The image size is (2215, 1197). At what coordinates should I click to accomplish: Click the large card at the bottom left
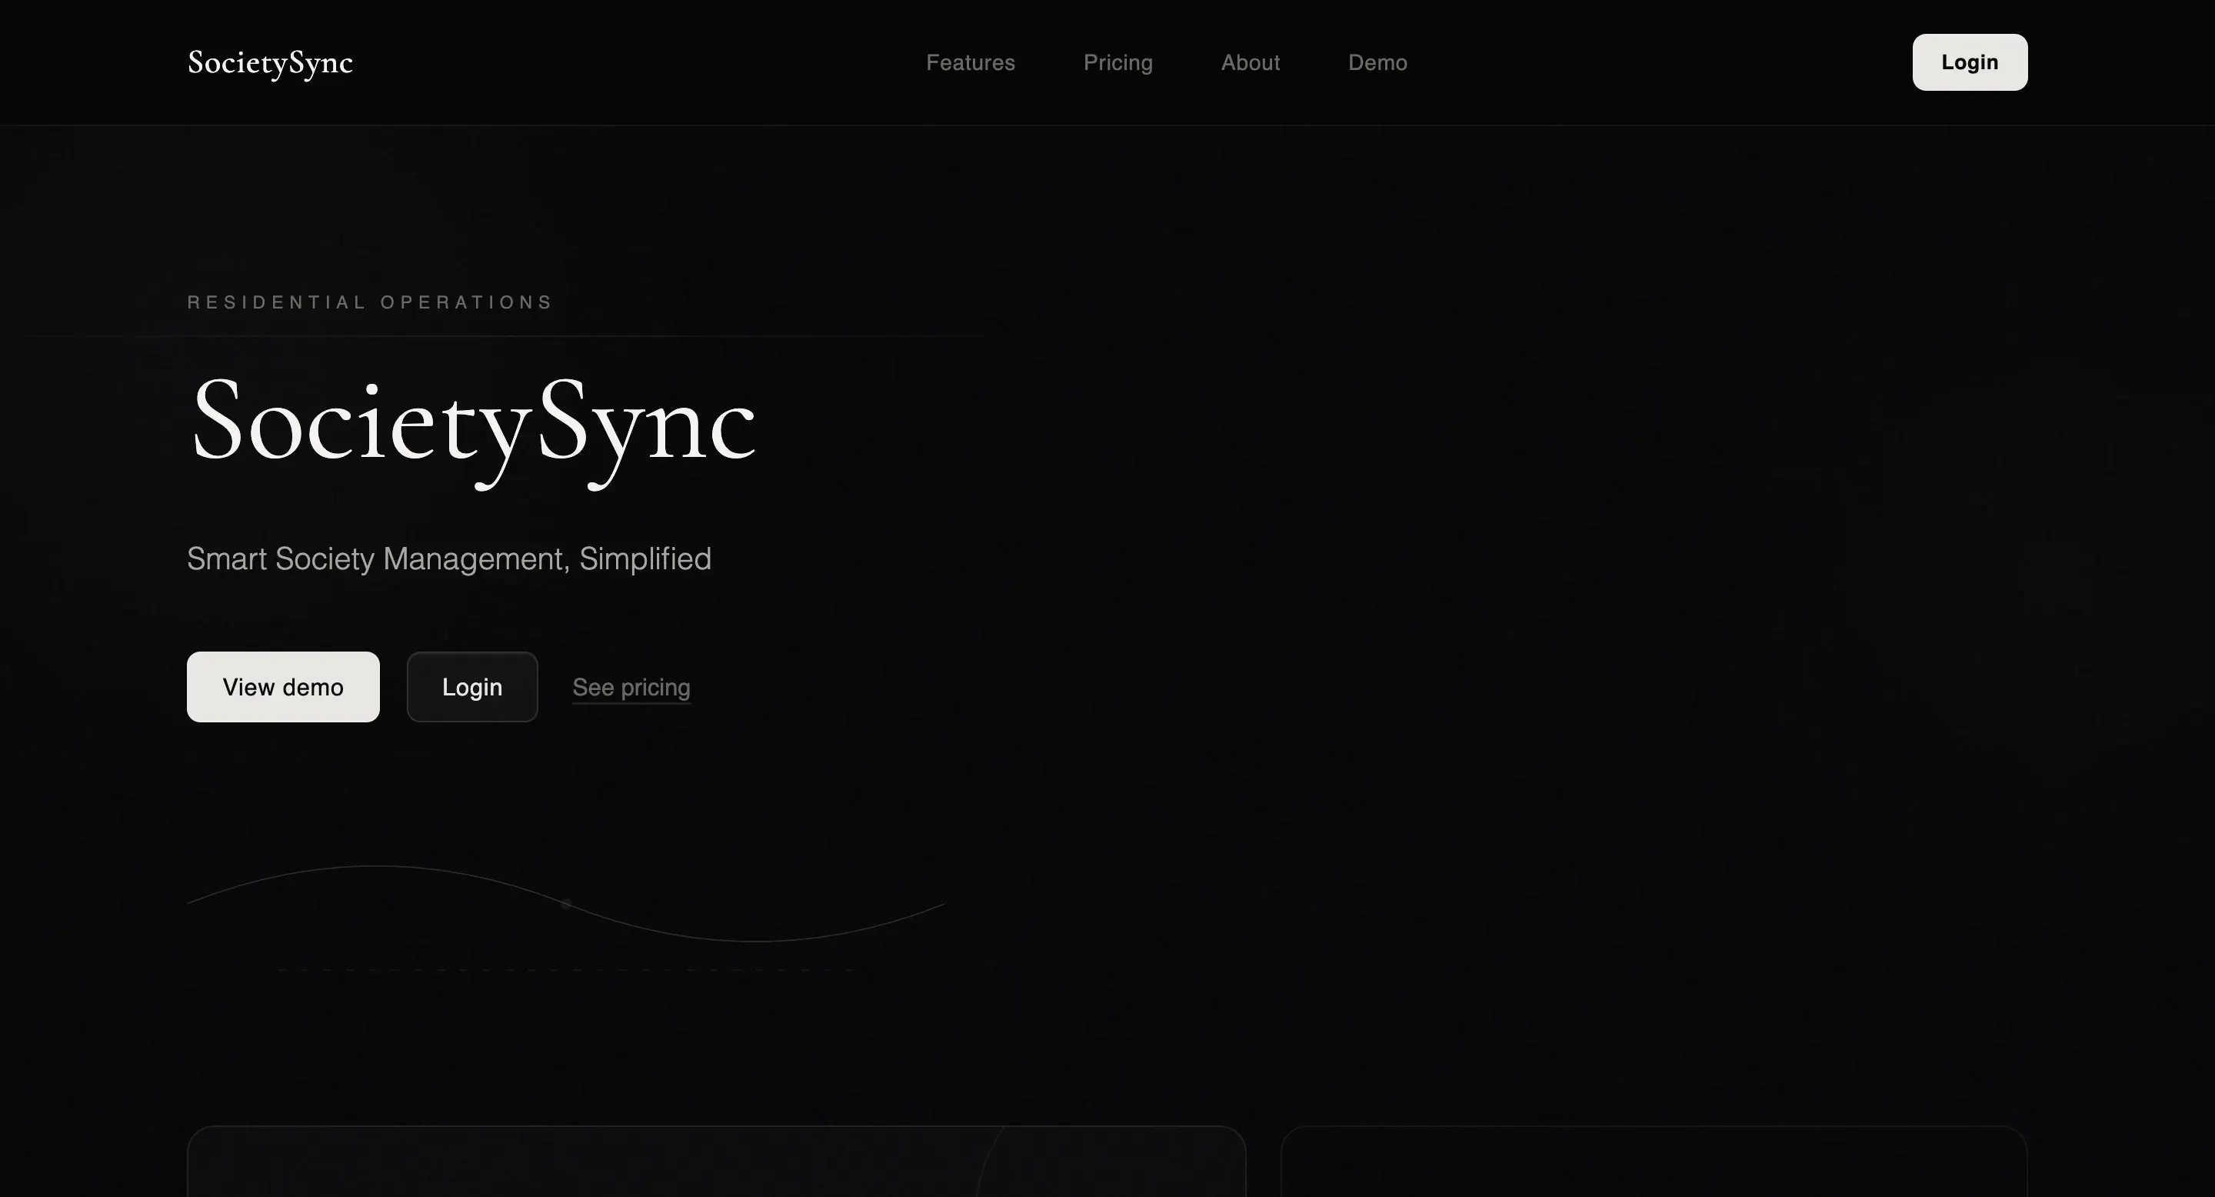pyautogui.click(x=716, y=1169)
